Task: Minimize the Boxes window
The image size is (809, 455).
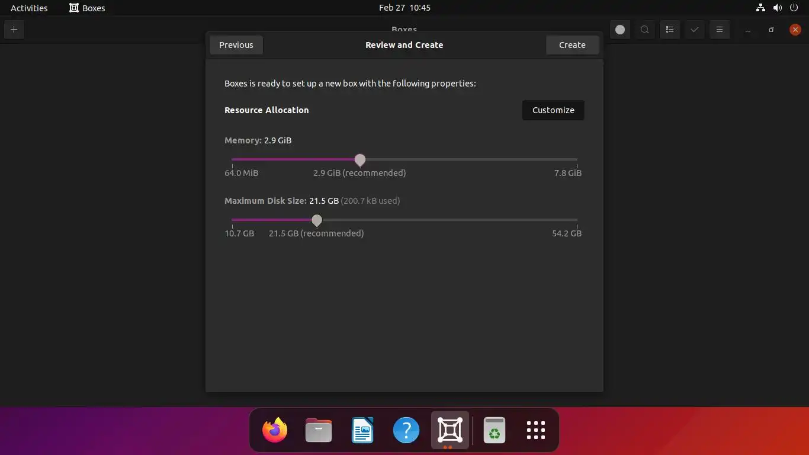Action: click(x=748, y=30)
